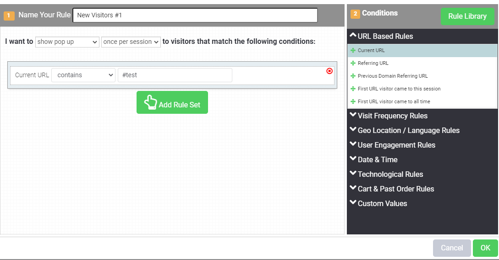
Task: Click the rule name input field
Action: coord(195,15)
